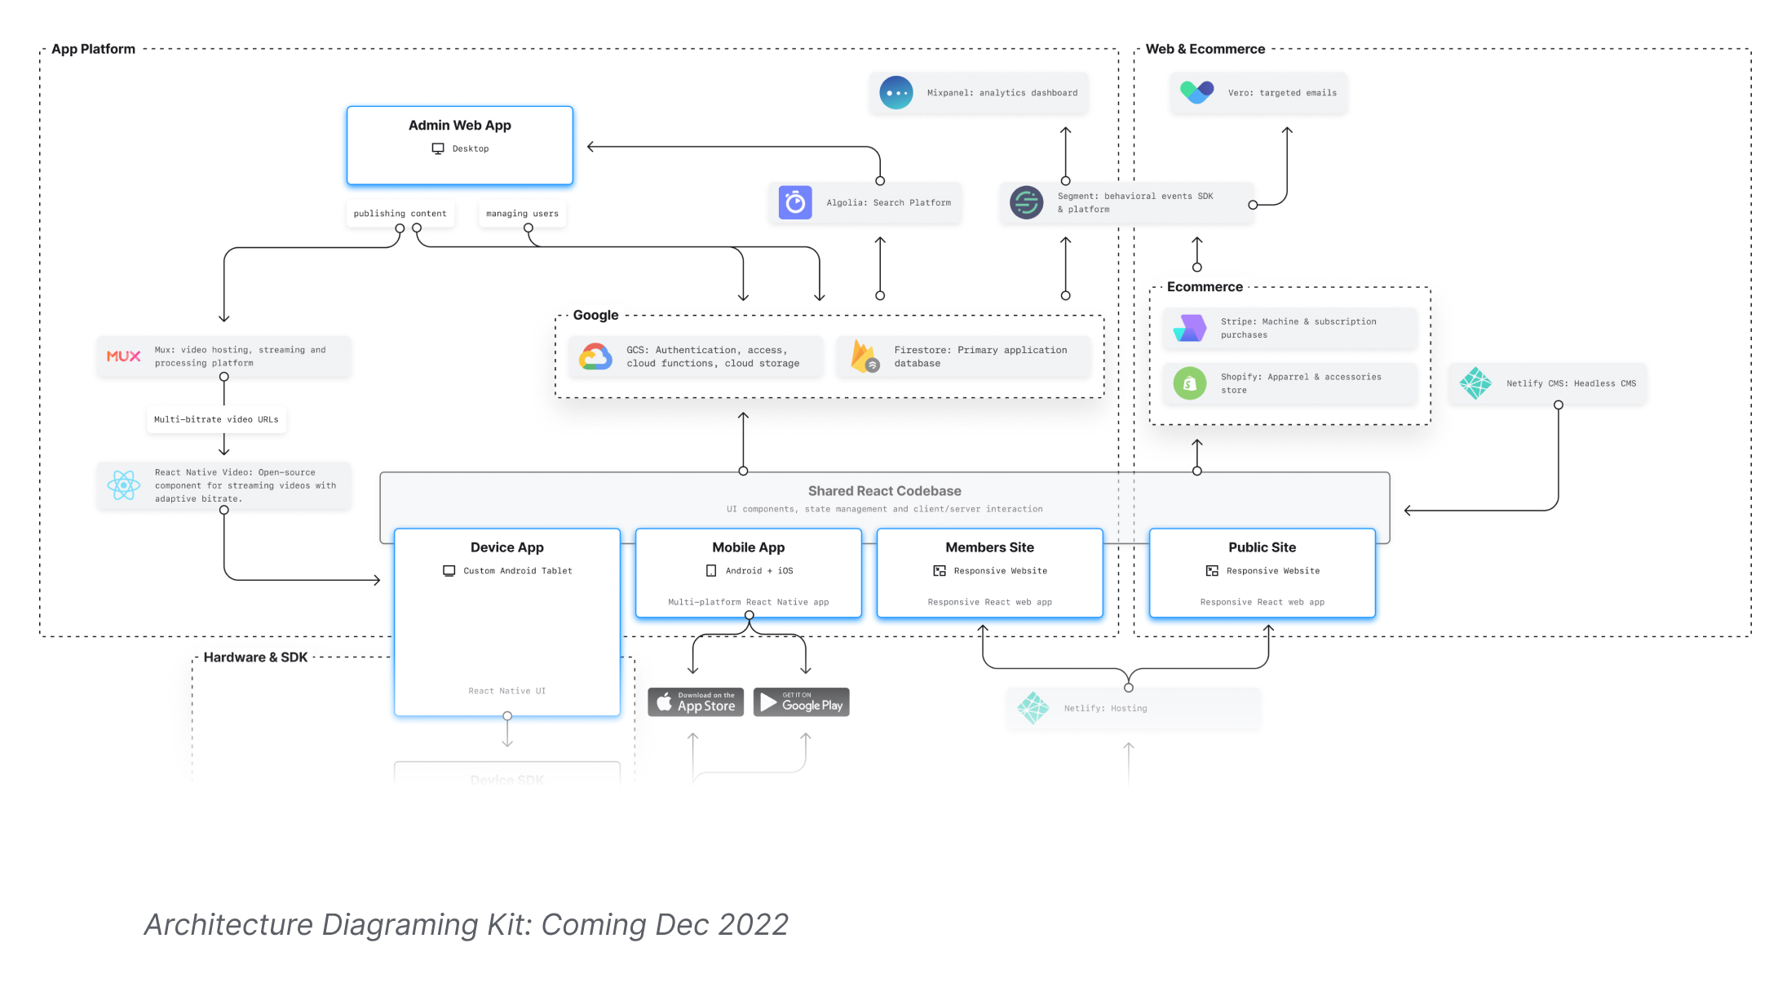This screenshot has height=987, width=1791.
Task: Click the Shopify store bag icon
Action: coord(1190,383)
